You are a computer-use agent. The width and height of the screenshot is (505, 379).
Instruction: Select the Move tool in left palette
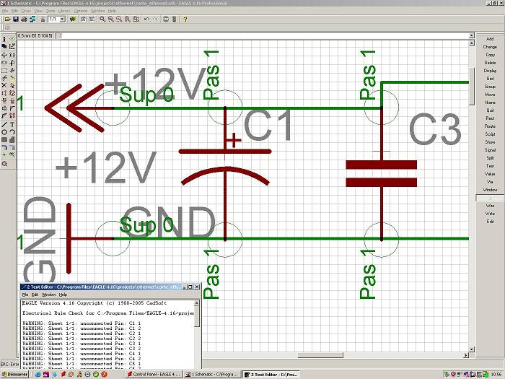pos(4,53)
